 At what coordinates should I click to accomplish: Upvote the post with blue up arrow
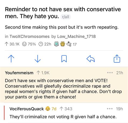click(x=11, y=59)
